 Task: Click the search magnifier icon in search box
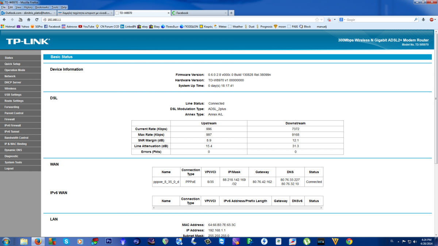[415, 20]
